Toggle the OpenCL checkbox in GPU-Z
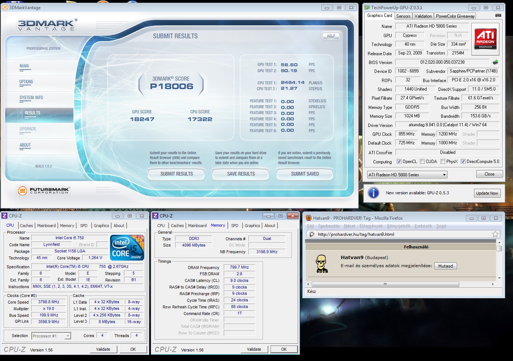The width and height of the screenshot is (513, 361). tap(399, 162)
